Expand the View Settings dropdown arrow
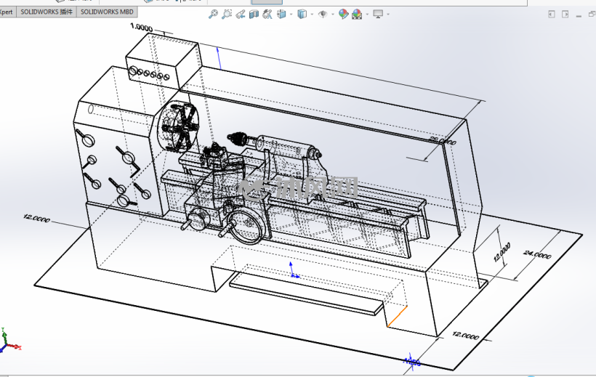596x377 pixels. (388, 15)
